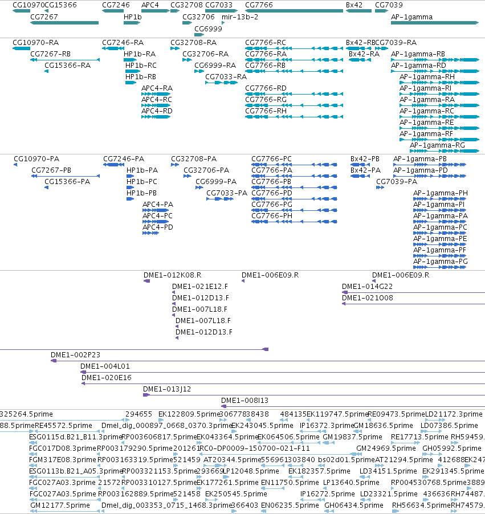Select transcript CG7246-RA
The height and width of the screenshot is (514, 485).
123,43
